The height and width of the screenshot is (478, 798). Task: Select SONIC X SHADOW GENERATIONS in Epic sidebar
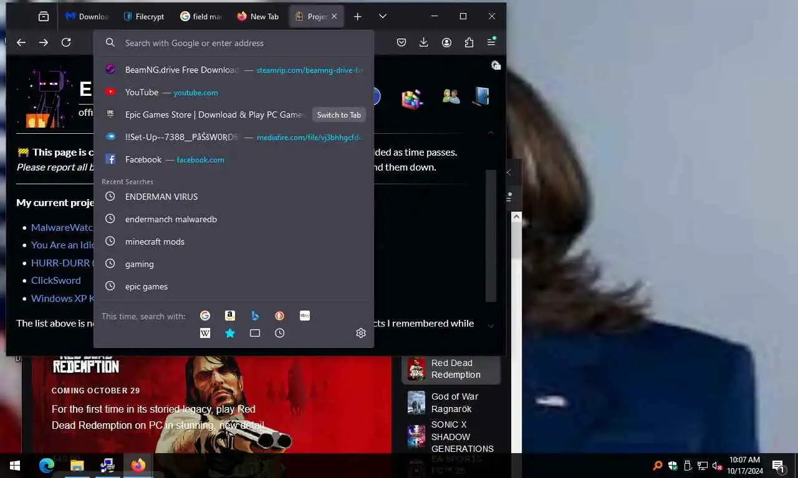pyautogui.click(x=451, y=437)
